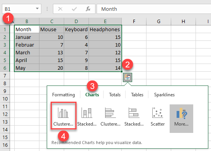The width and height of the screenshot is (211, 151).
Task: Select row 6 header
Action: click(5, 68)
